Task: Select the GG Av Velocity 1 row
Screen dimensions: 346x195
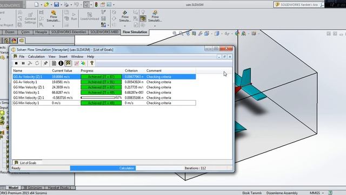Action: point(104,82)
